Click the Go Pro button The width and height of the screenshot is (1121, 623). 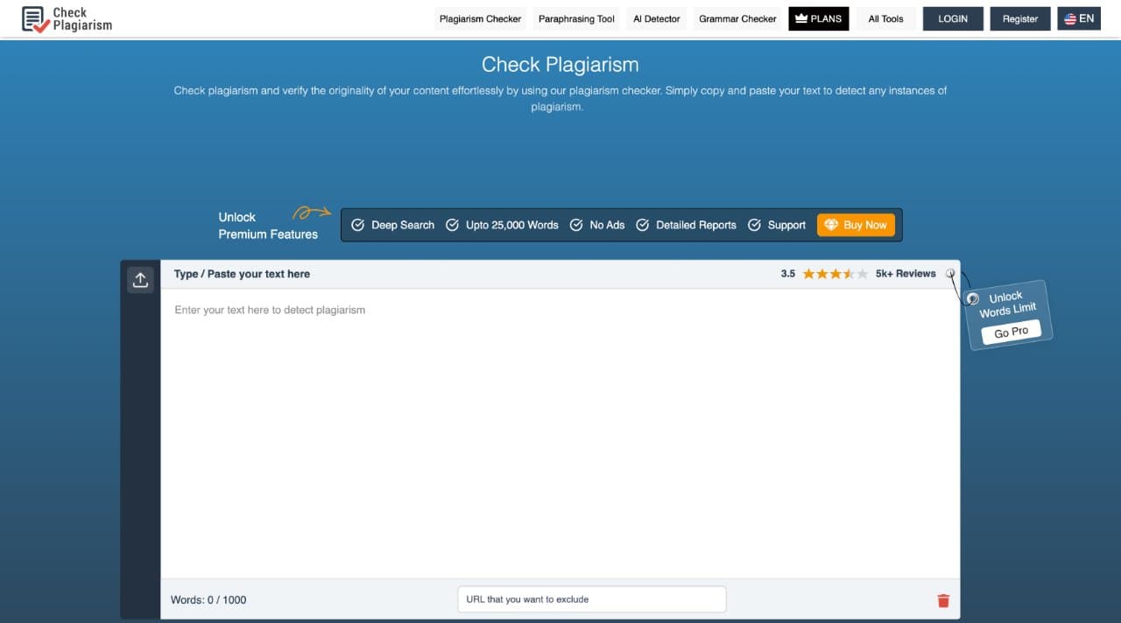coord(1012,332)
